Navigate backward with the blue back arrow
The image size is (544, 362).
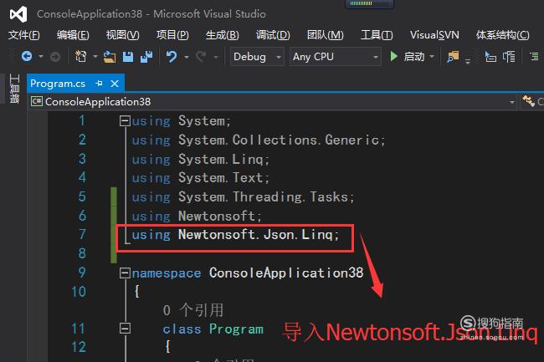click(27, 56)
